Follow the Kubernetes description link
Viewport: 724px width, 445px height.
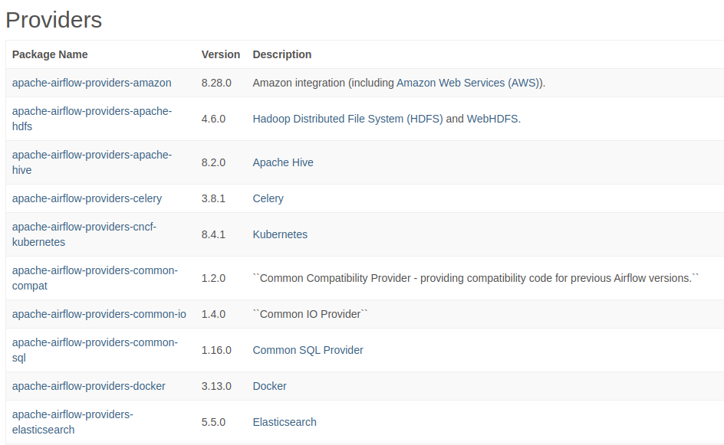(280, 234)
